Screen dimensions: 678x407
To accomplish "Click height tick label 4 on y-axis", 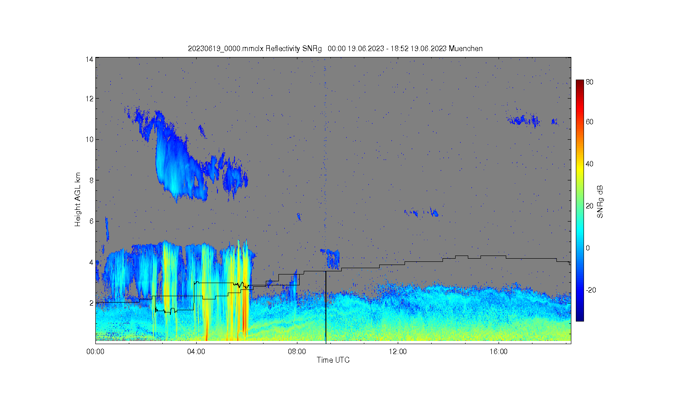I will coord(91,262).
